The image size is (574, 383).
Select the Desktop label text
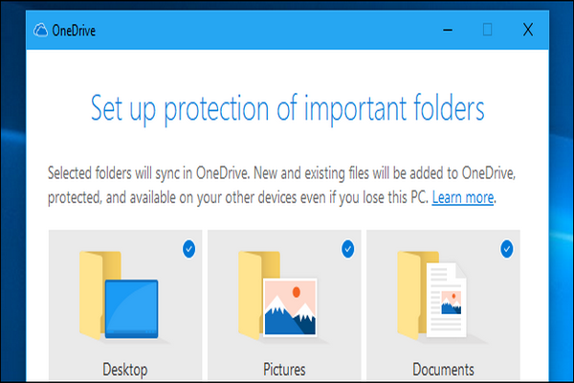coord(125,369)
